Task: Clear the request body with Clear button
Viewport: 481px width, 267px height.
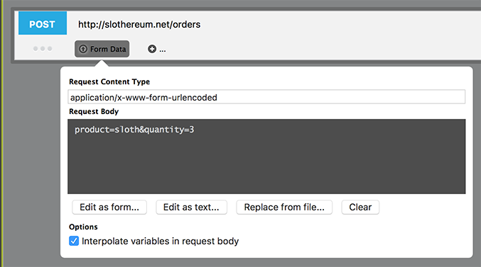Action: 360,208
